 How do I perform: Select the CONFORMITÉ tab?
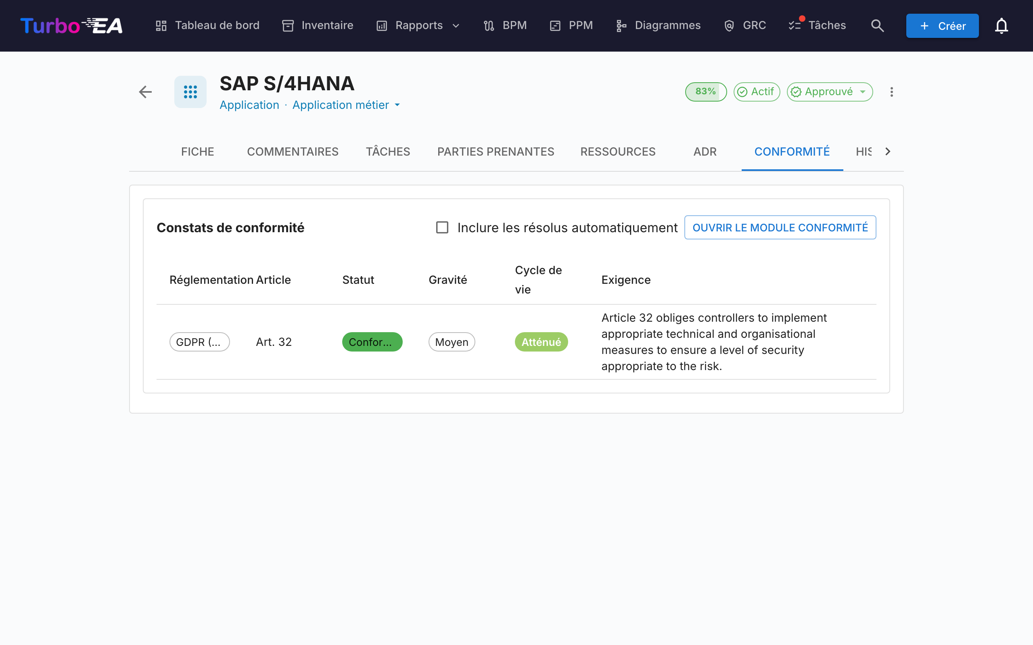[792, 152]
